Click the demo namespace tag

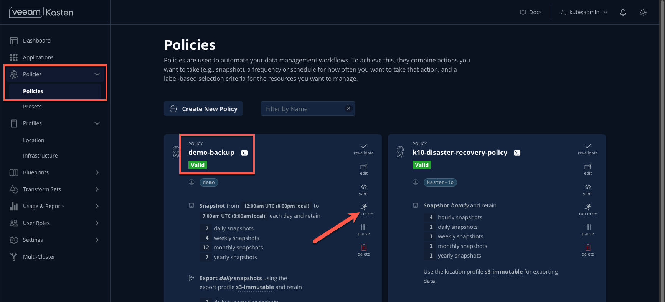[x=209, y=182]
